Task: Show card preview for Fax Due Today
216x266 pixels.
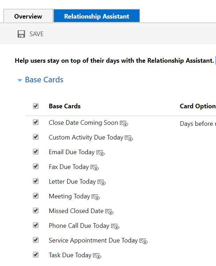Action: click(95, 168)
